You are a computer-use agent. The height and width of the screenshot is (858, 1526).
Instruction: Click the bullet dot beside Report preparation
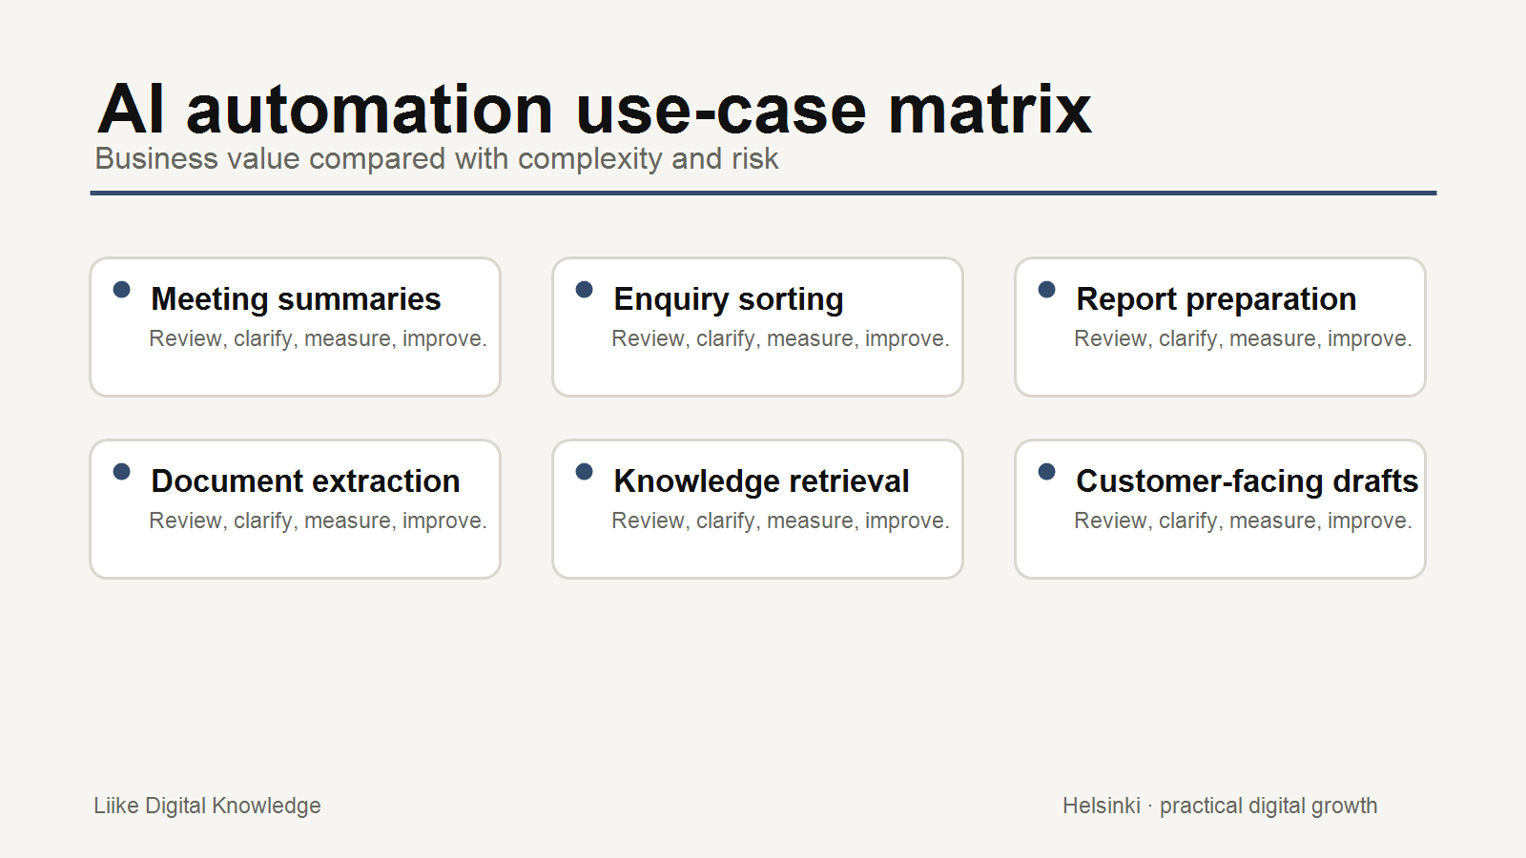coord(1046,290)
